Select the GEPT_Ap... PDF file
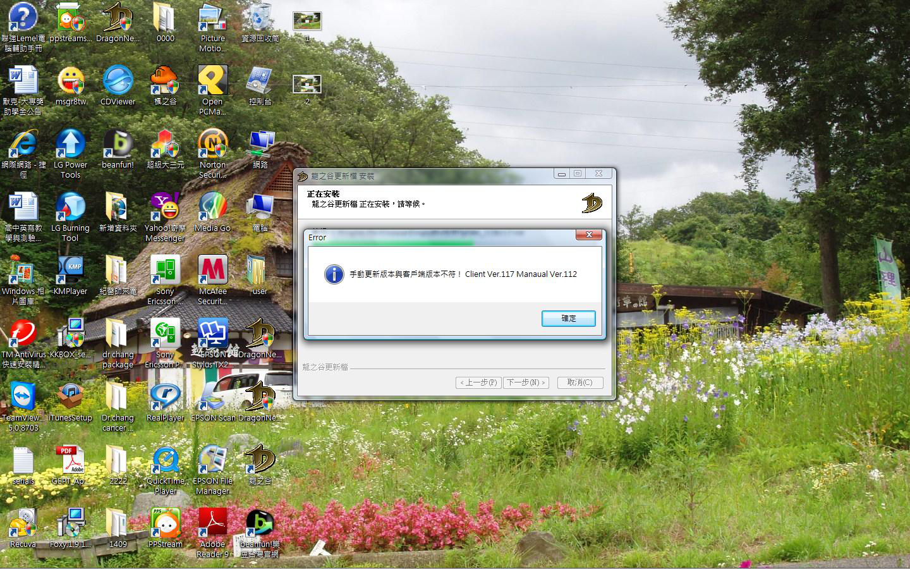This screenshot has width=910, height=569. tap(70, 465)
